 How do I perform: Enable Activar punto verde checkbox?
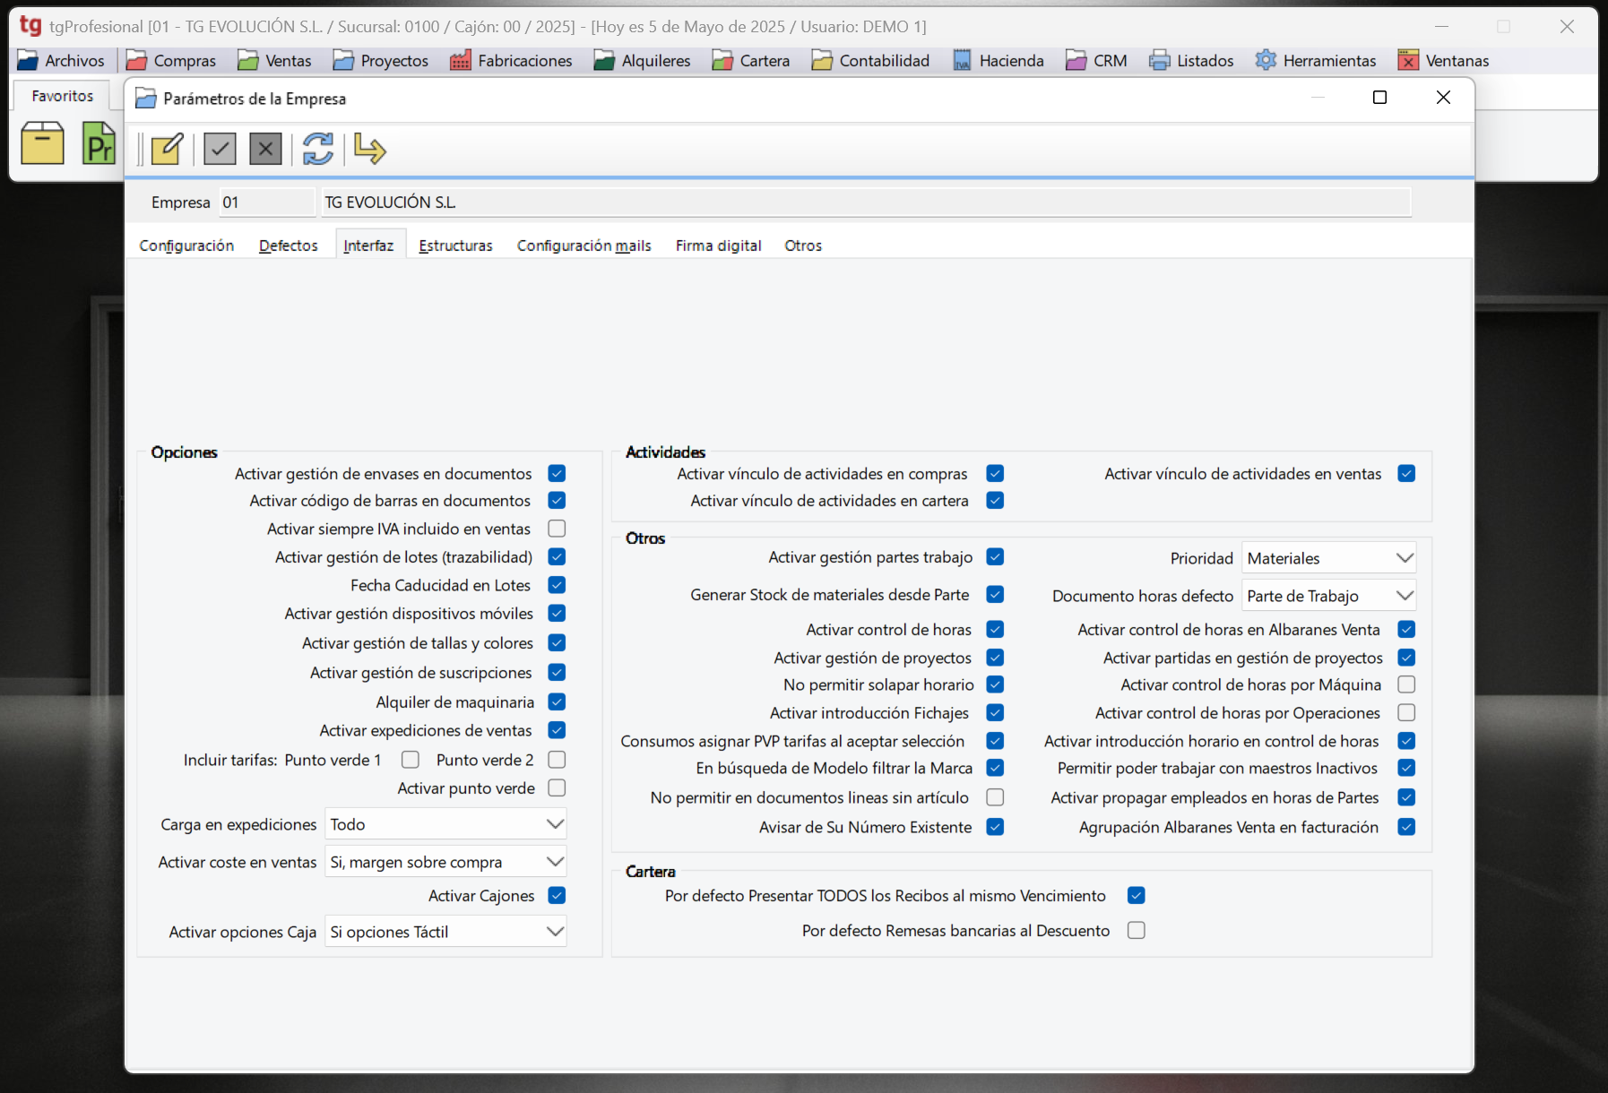coord(557,787)
